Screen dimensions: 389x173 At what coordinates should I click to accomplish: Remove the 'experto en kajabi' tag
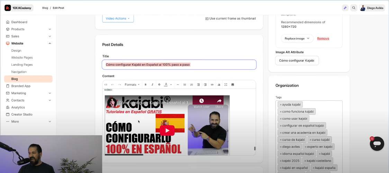[306, 147]
